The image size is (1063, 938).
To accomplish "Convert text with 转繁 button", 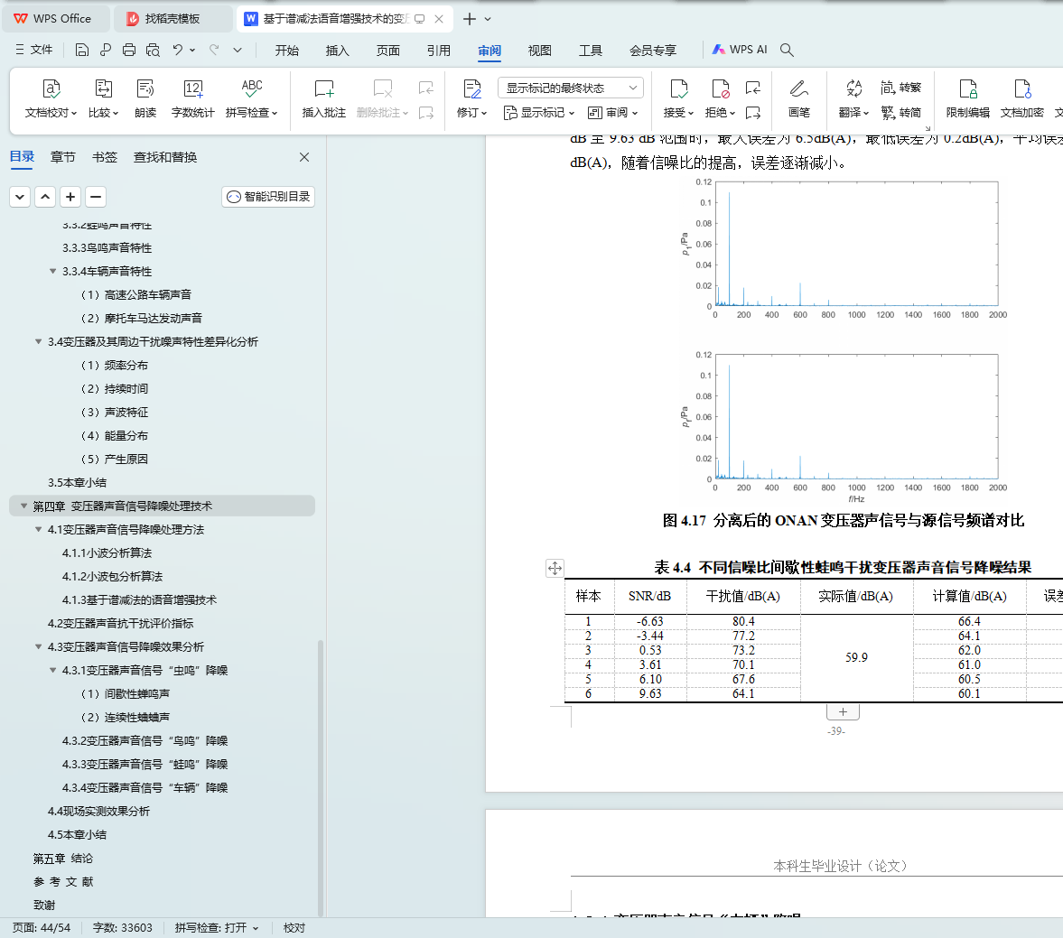I will pos(901,88).
